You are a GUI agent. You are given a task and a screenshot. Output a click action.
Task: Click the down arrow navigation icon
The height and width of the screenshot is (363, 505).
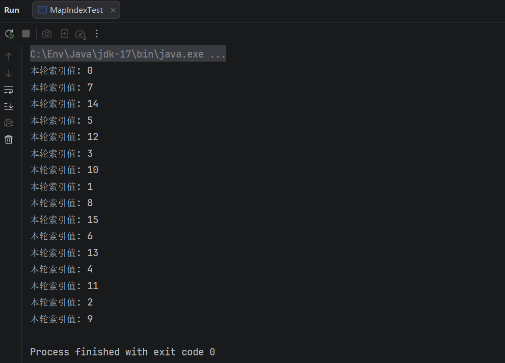point(9,73)
